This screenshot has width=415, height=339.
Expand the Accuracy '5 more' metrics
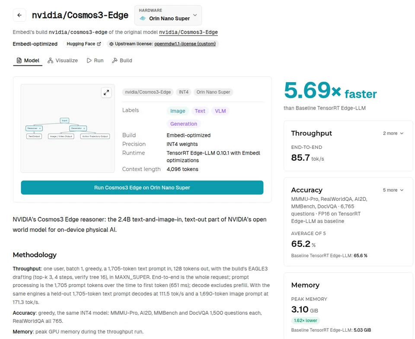click(393, 190)
